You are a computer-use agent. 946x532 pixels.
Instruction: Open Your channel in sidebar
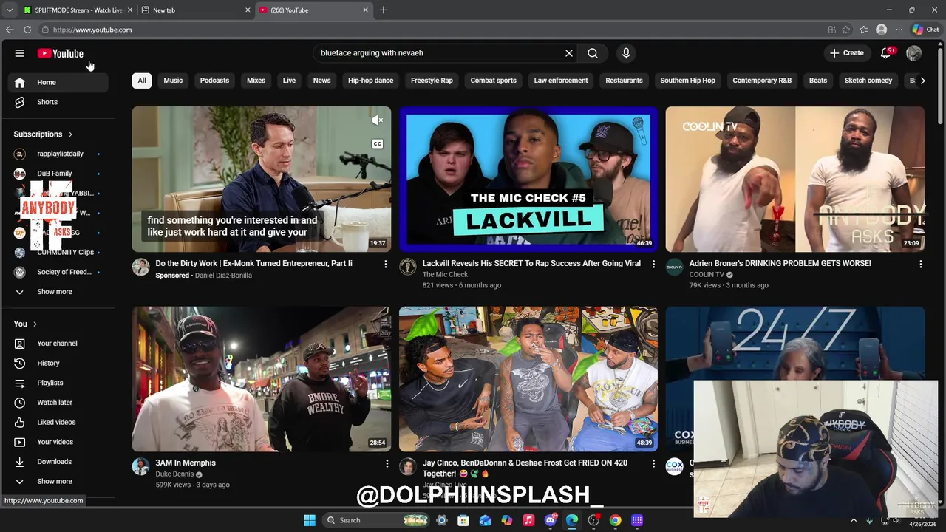coord(56,344)
